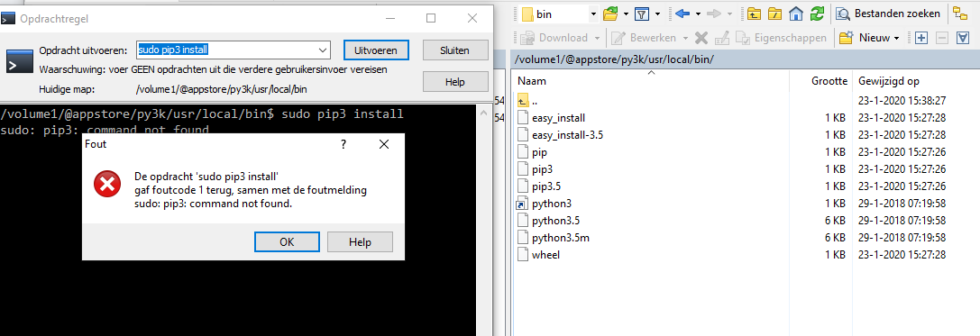The height and width of the screenshot is (336, 980).
Task: Go to the parent directory icon
Action: pyautogui.click(x=755, y=14)
